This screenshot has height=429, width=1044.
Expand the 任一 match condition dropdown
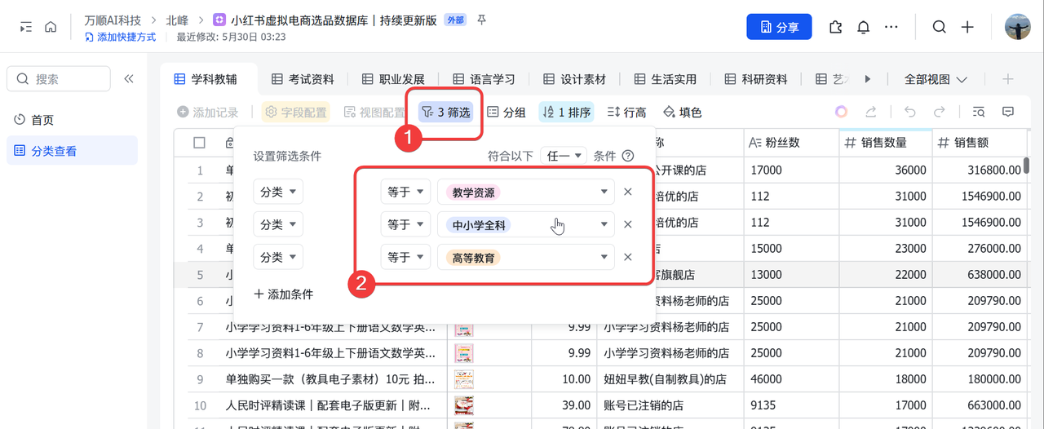(563, 156)
